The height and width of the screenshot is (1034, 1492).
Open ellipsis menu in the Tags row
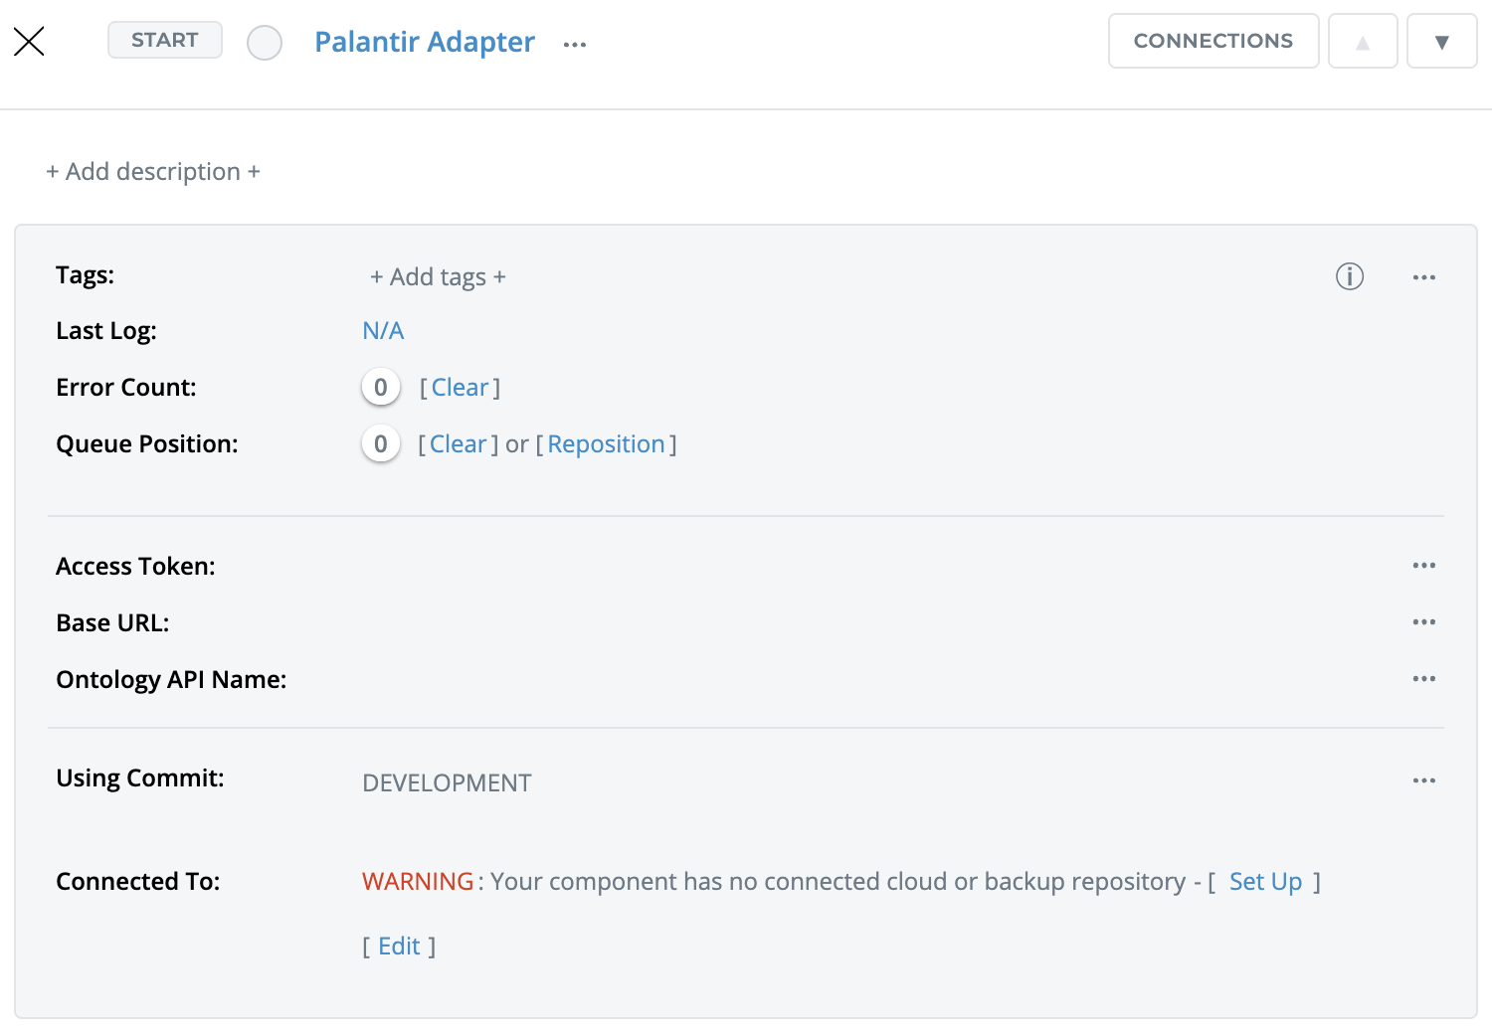pyautogui.click(x=1423, y=277)
